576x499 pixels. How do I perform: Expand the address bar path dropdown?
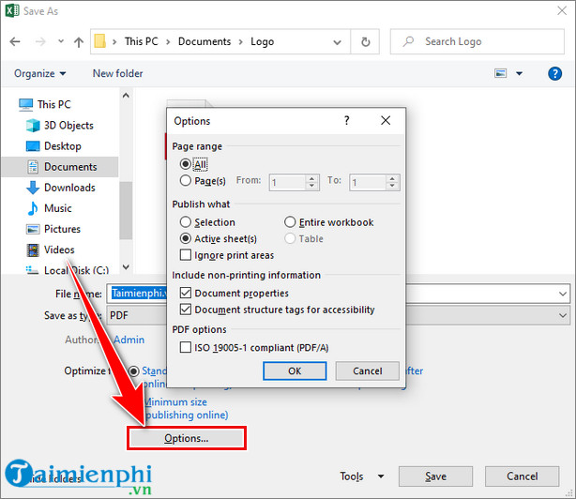337,42
